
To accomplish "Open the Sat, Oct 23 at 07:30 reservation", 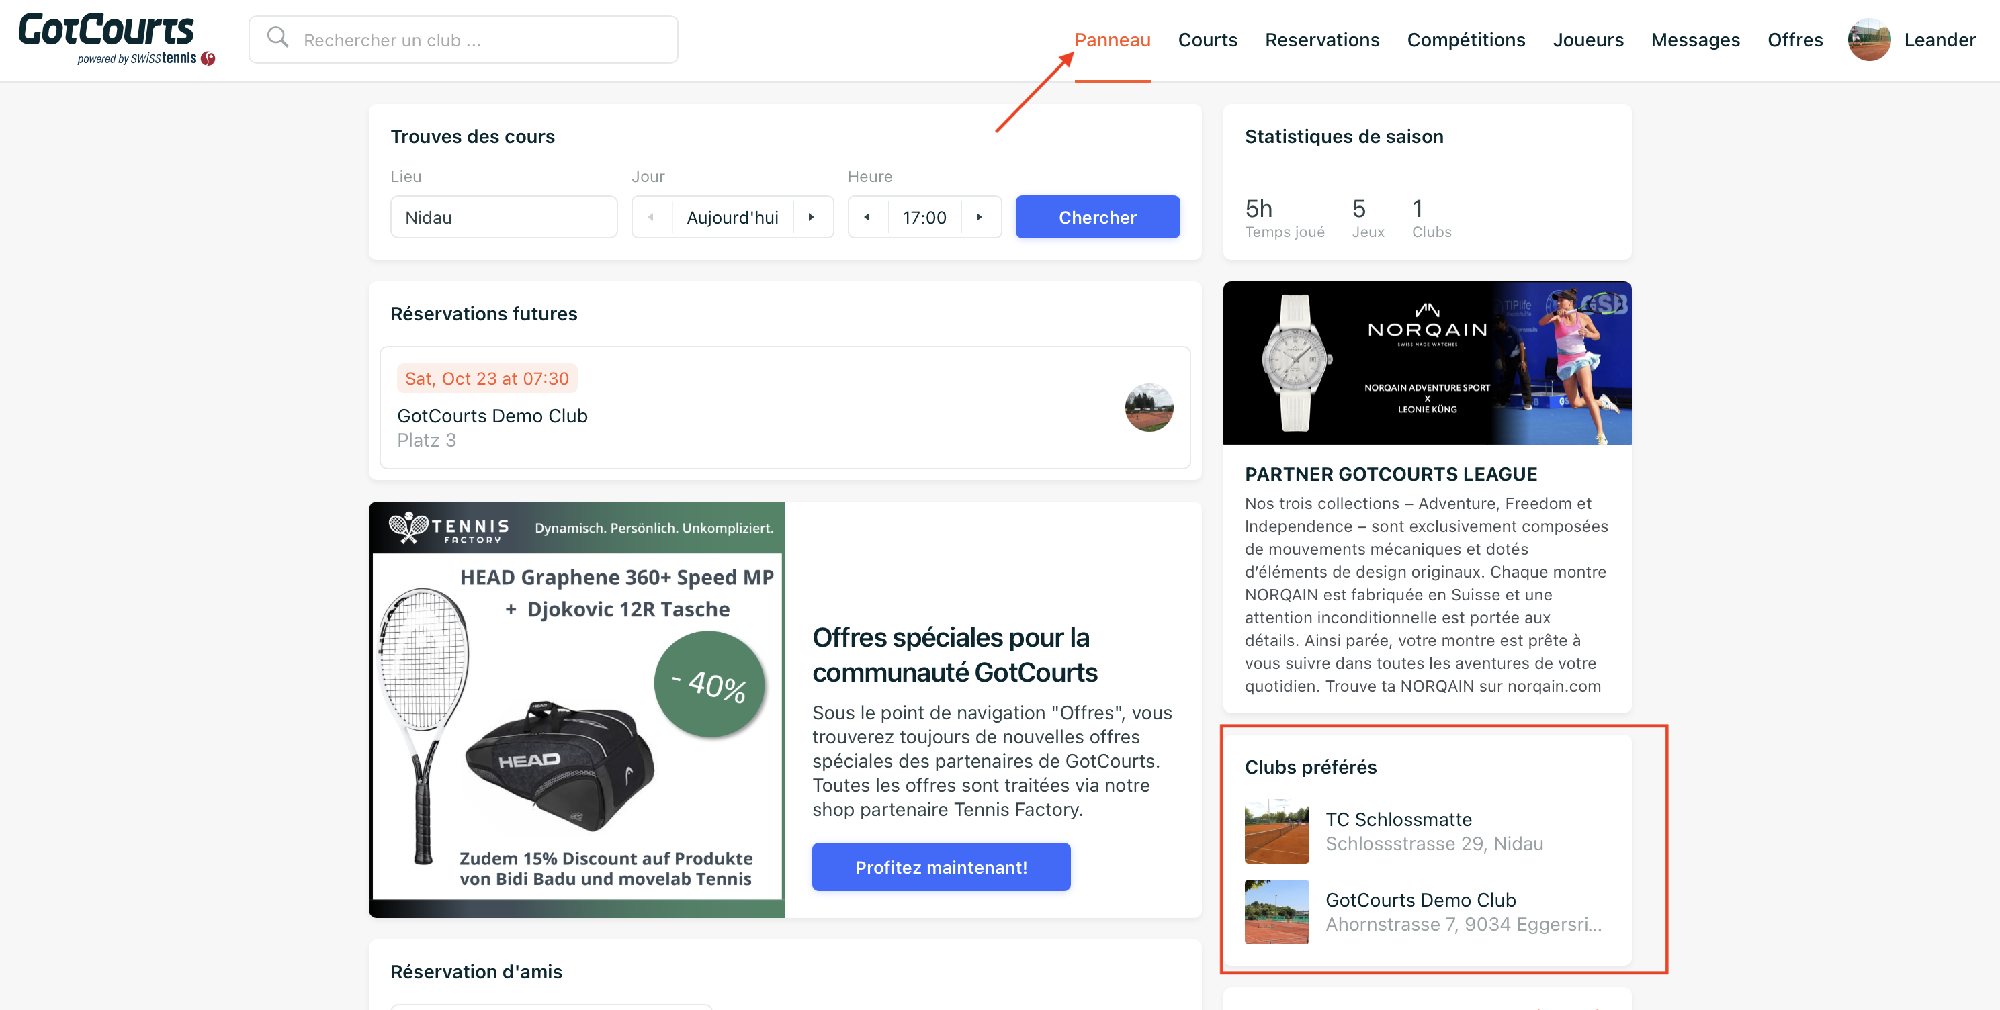I will (784, 408).
